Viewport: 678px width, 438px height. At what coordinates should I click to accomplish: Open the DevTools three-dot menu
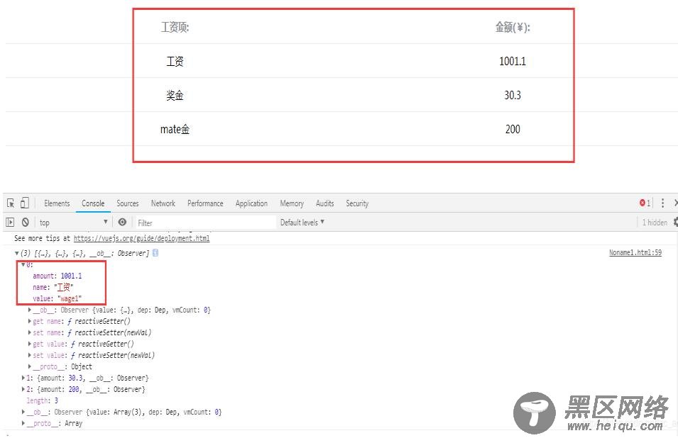(x=662, y=203)
